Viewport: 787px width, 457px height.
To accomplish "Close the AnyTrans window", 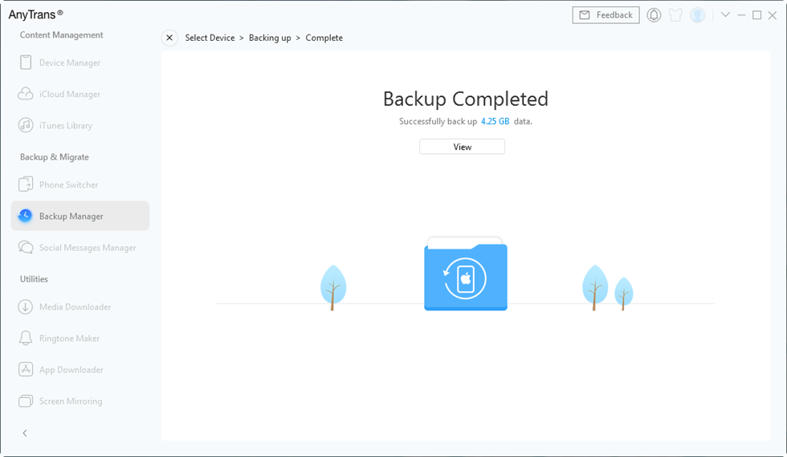I will click(x=773, y=15).
